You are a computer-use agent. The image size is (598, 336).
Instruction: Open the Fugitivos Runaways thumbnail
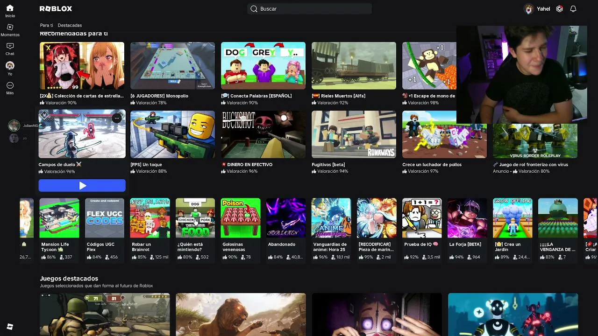(354, 134)
